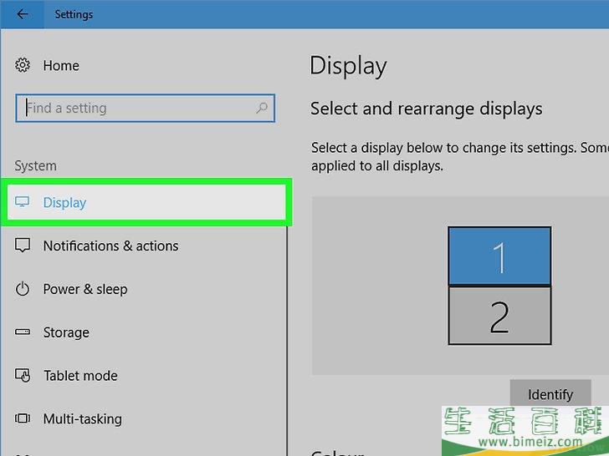Select the Display label in the sidebar
609x456 pixels.
point(65,202)
